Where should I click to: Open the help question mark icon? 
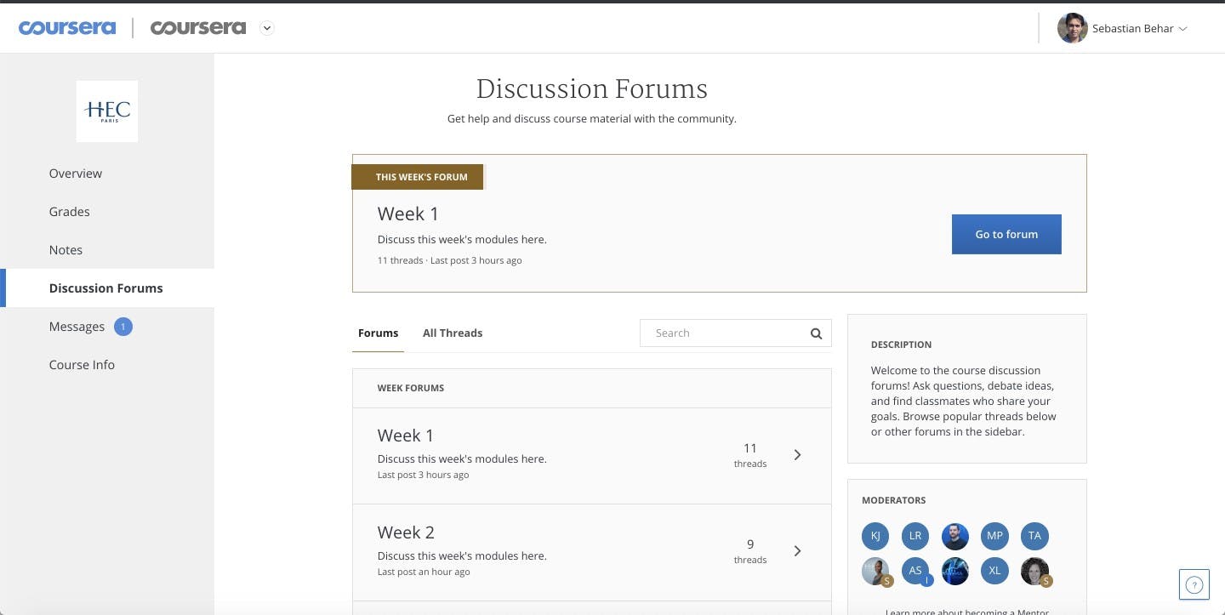coord(1194,584)
